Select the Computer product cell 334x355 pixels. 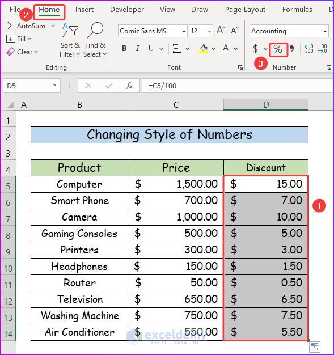tap(79, 184)
